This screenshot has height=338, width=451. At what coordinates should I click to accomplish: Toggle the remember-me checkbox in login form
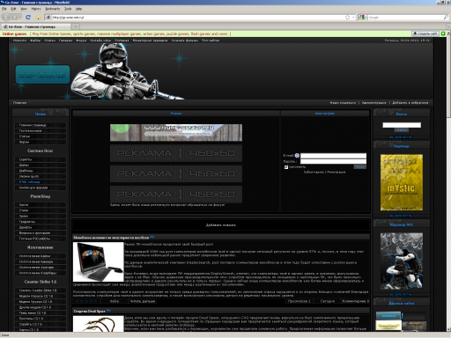point(286,167)
